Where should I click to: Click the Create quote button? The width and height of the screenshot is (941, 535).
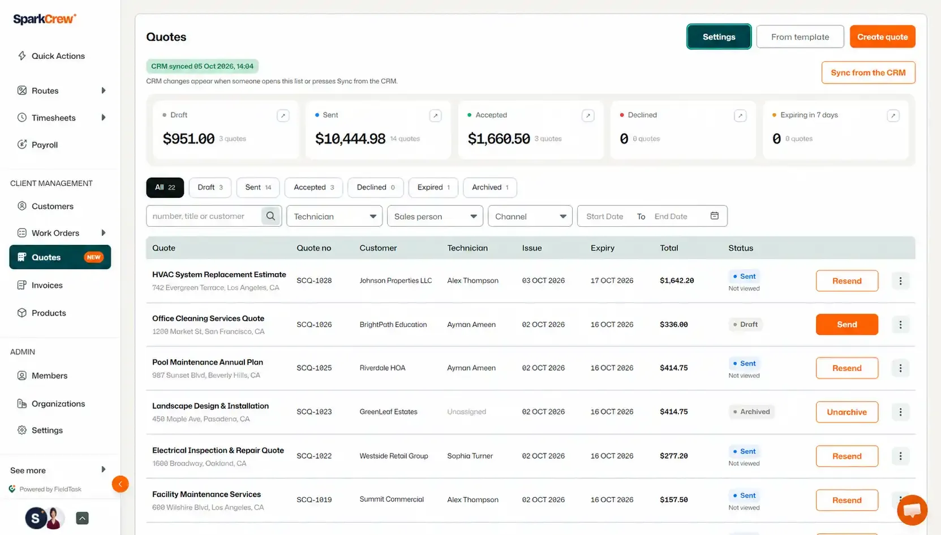coord(882,37)
